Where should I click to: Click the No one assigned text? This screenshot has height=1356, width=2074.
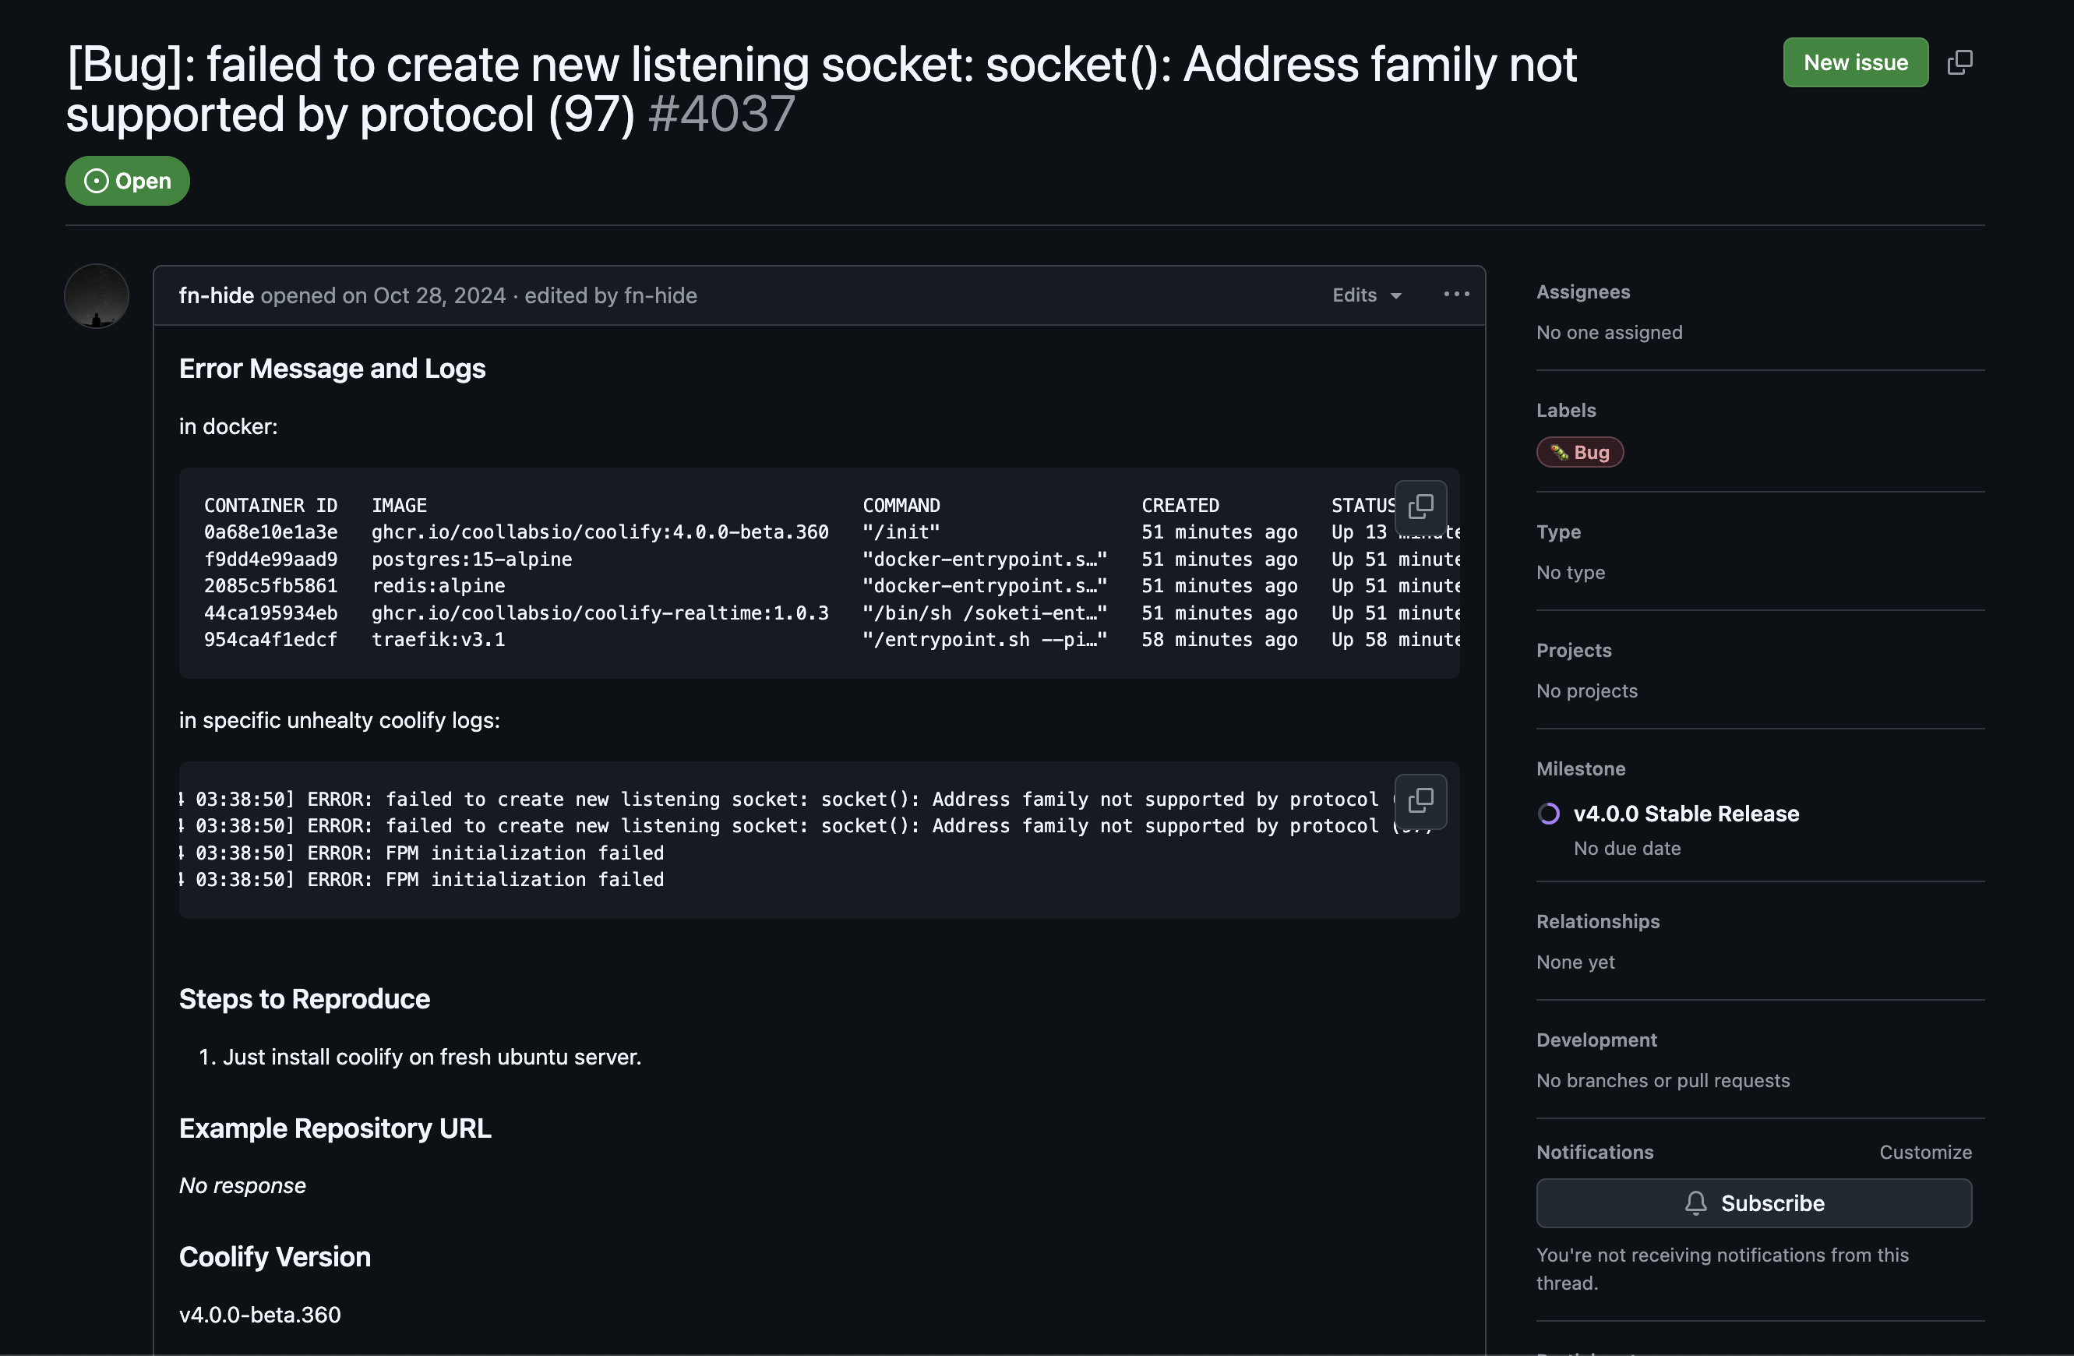(1609, 332)
